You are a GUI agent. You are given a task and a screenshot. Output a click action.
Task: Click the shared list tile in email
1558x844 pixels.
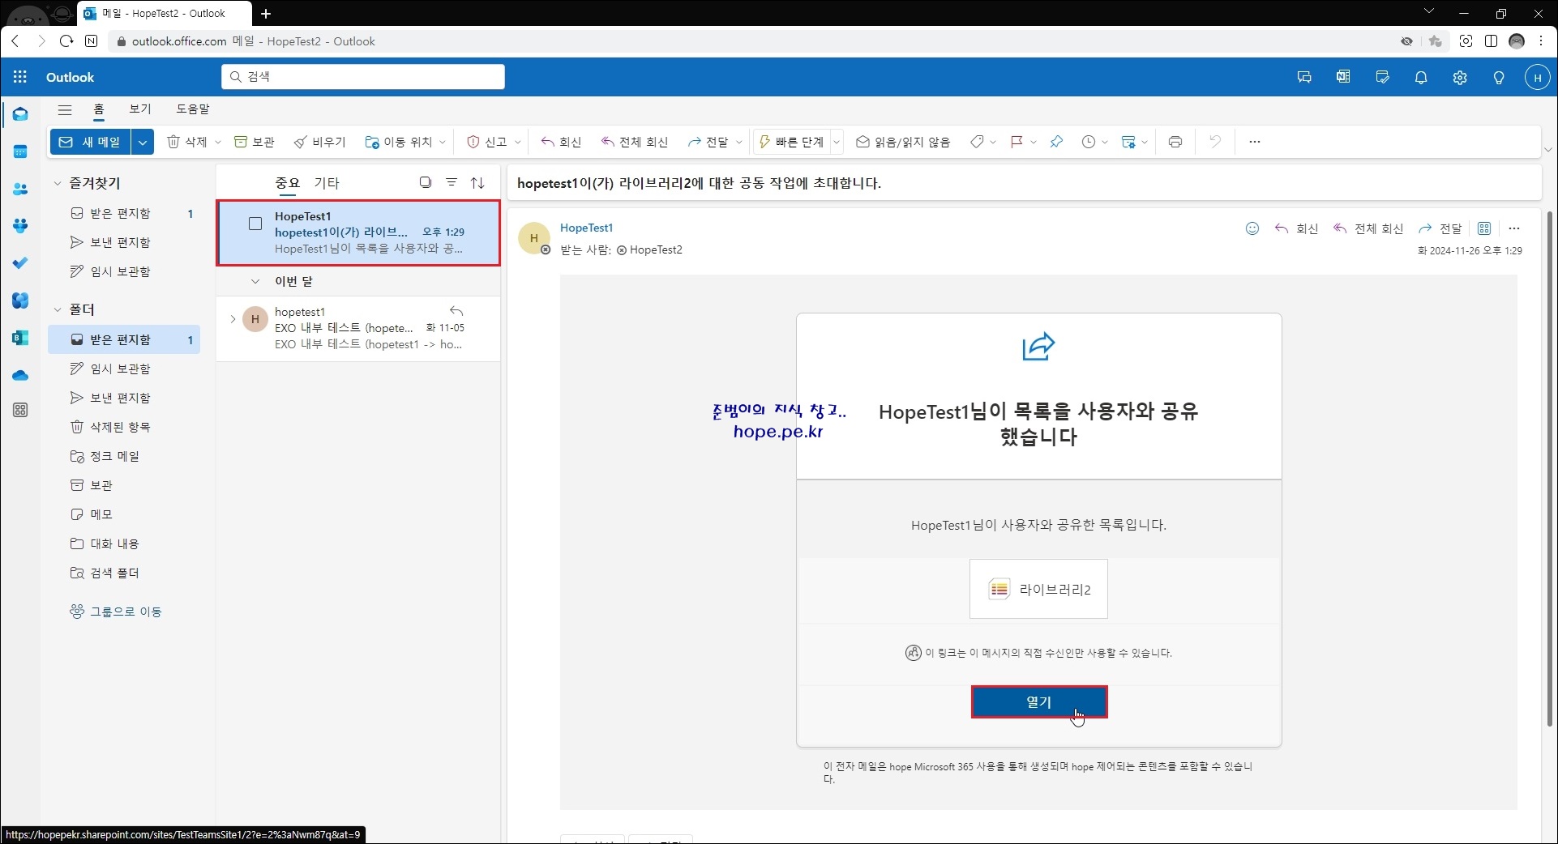point(1038,589)
